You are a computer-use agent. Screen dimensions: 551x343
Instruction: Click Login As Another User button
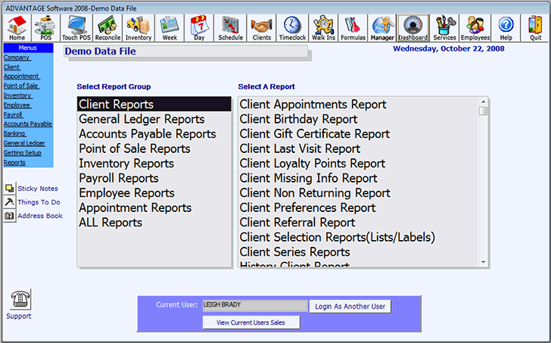point(350,307)
